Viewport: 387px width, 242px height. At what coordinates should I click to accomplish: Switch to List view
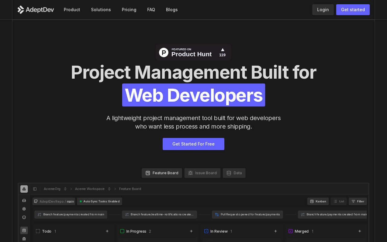339,201
